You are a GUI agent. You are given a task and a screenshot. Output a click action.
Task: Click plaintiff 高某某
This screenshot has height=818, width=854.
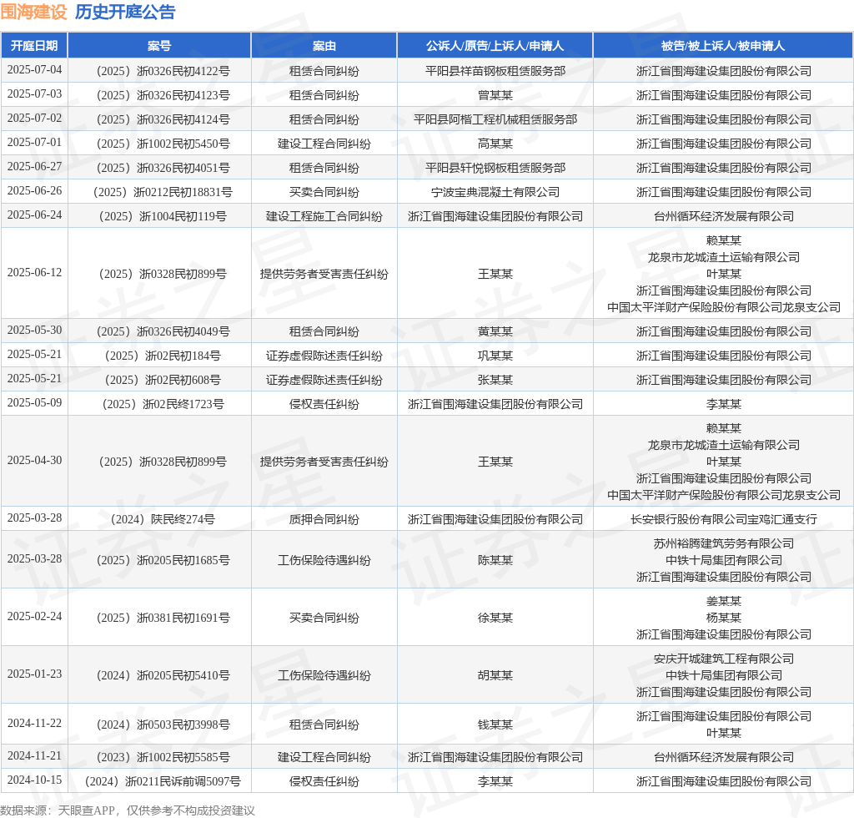tap(495, 144)
